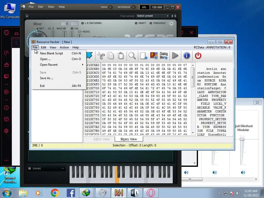
Task: Open the View menu in Resource Hacker
Action: click(53, 47)
